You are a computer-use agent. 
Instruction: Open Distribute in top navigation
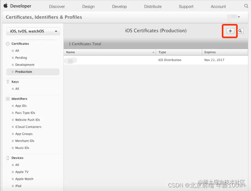153,7
